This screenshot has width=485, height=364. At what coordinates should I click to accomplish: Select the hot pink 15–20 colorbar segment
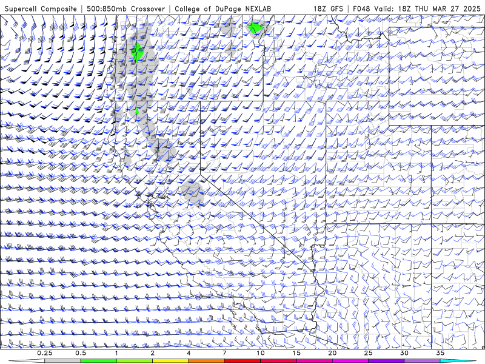[x=314, y=361]
